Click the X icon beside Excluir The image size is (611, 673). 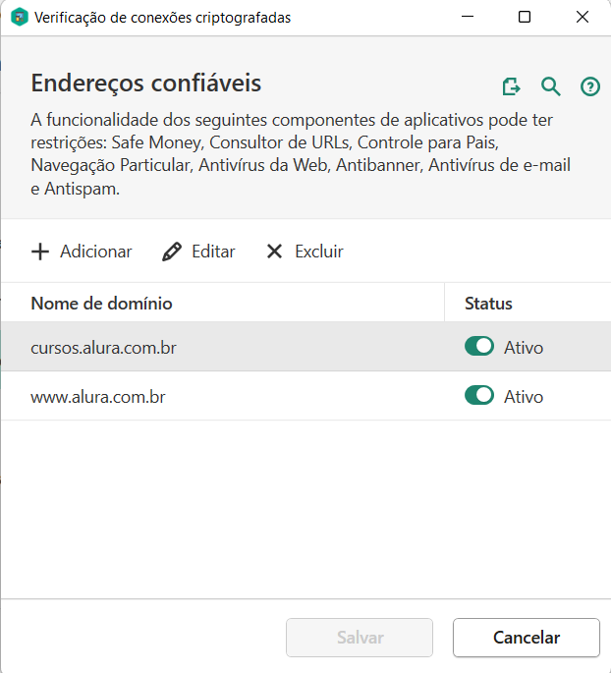coord(275,252)
